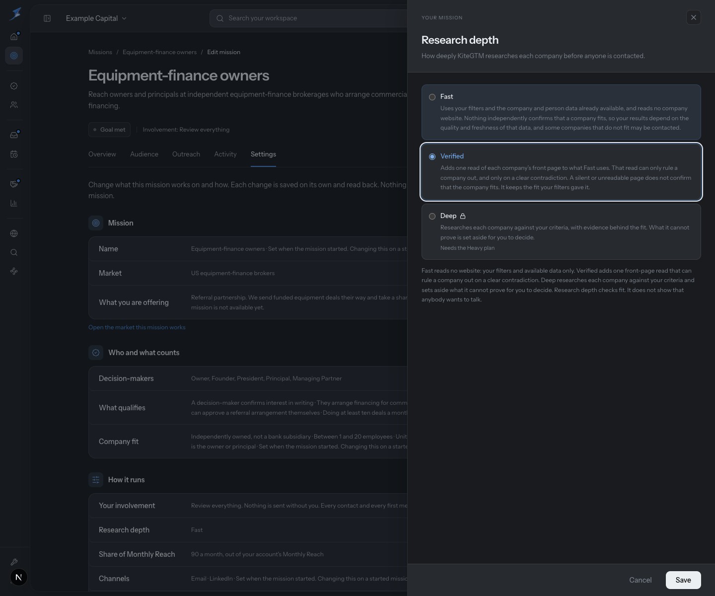Open the inbox envelope icon in the sidebar
Viewport: 715px width, 596px height.
[x=14, y=135]
